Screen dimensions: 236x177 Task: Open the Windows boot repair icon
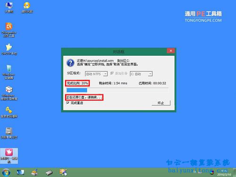9,93
